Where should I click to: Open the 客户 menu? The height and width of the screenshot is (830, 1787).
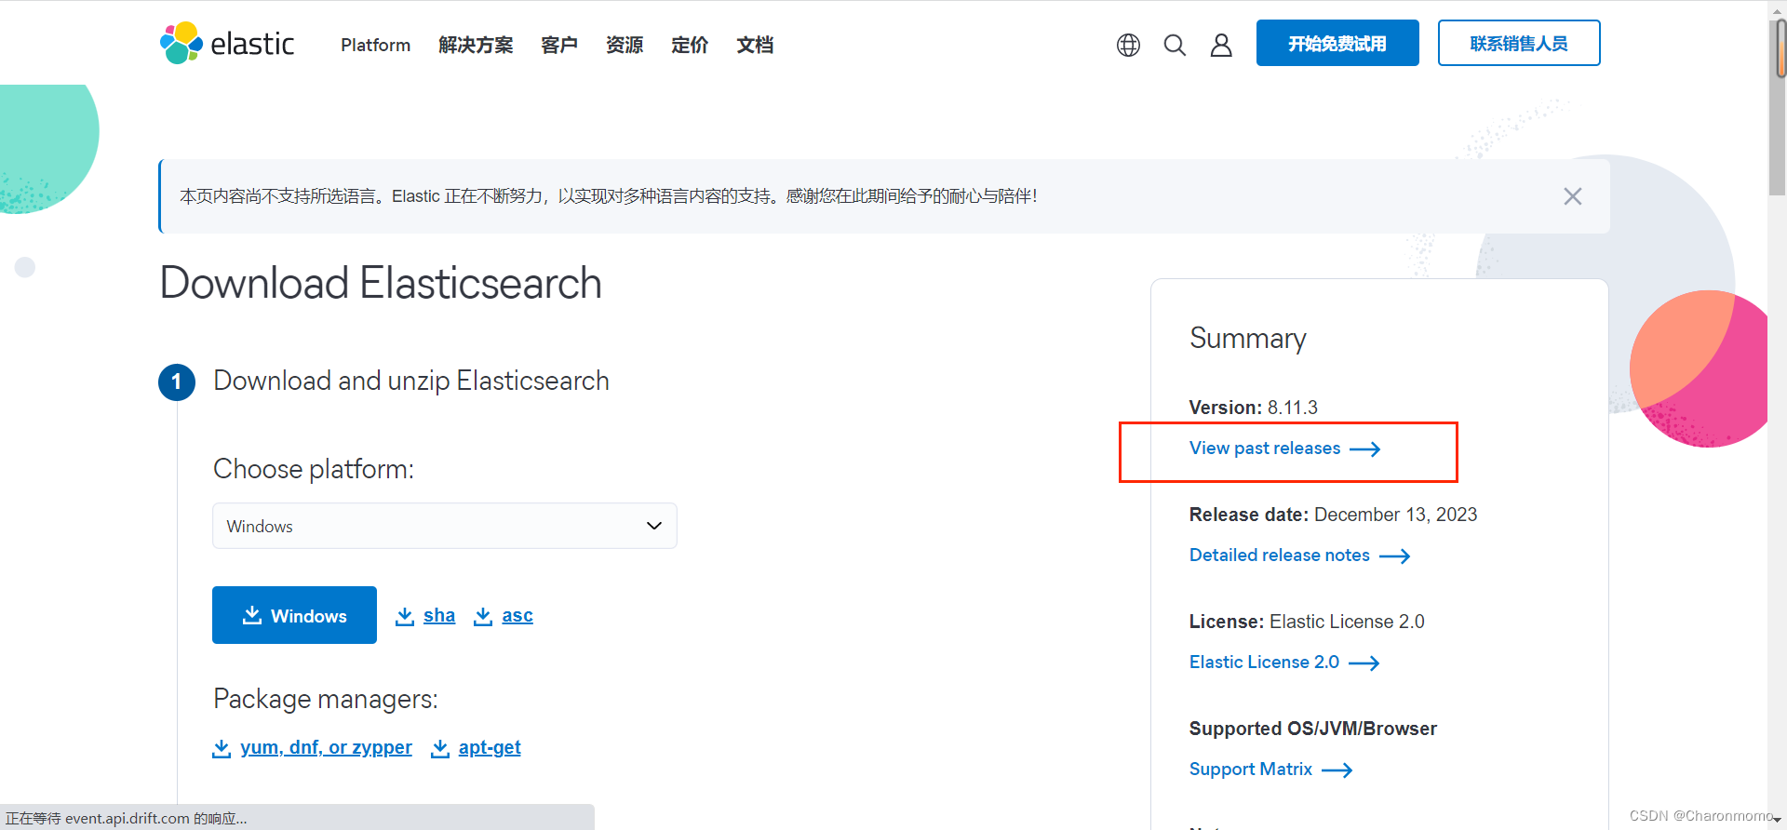point(559,45)
